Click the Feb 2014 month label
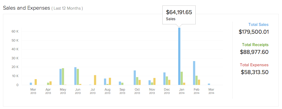The width and height of the screenshot is (282, 109). [x=196, y=91]
